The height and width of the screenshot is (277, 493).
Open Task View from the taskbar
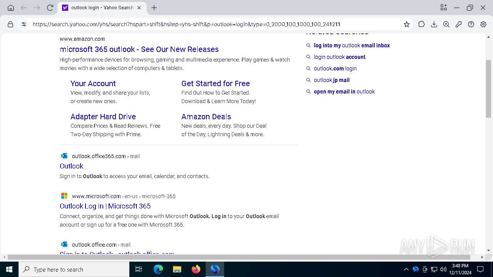(139, 269)
